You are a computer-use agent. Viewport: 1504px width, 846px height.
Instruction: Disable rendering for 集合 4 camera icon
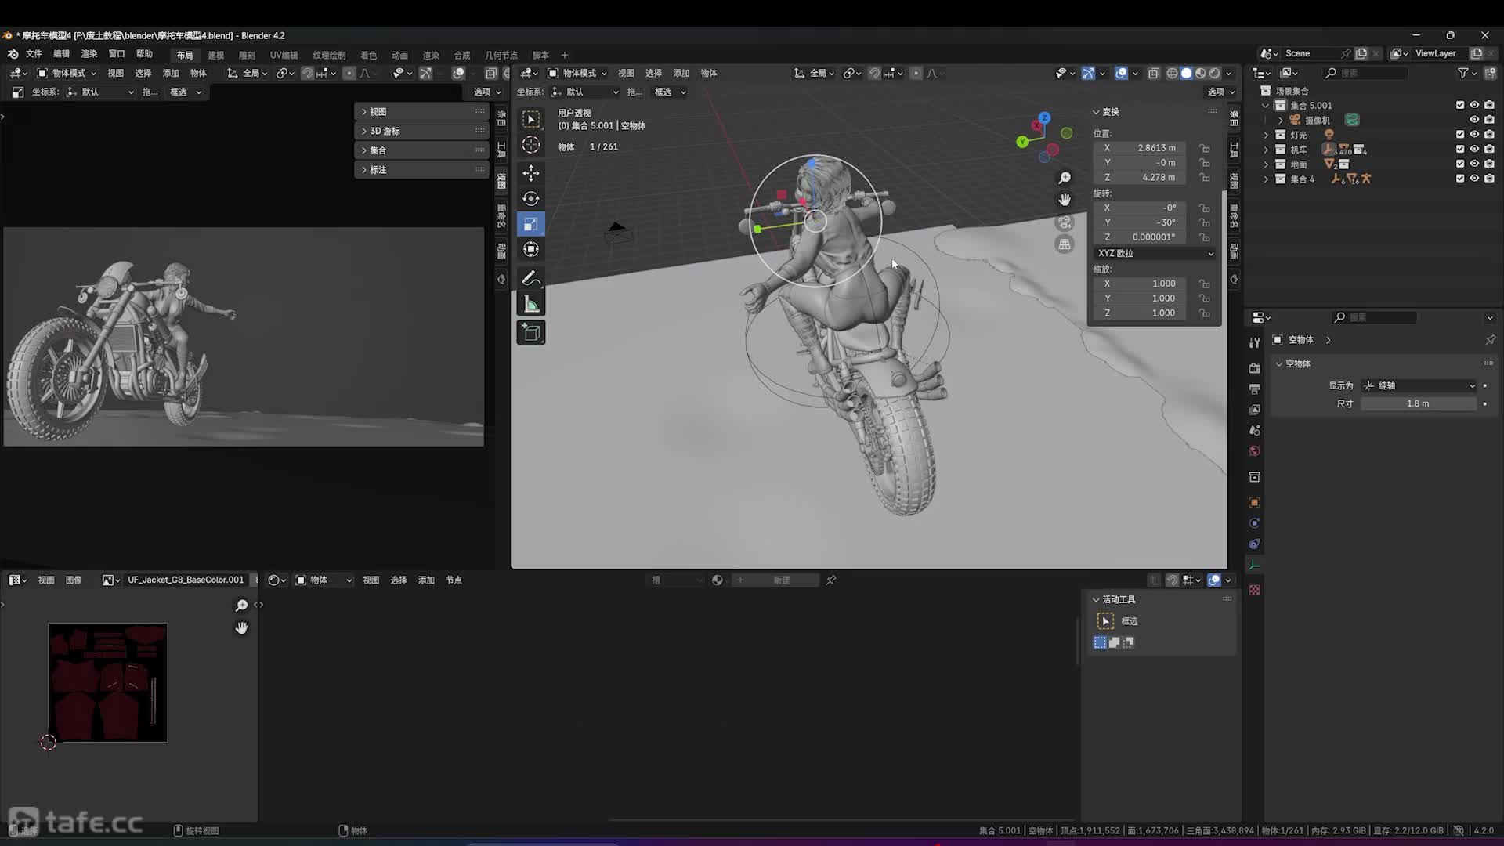pos(1489,179)
